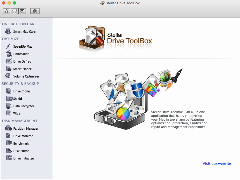Select Smart Finder label
Screen dimensions: 240x180
coord(22,69)
